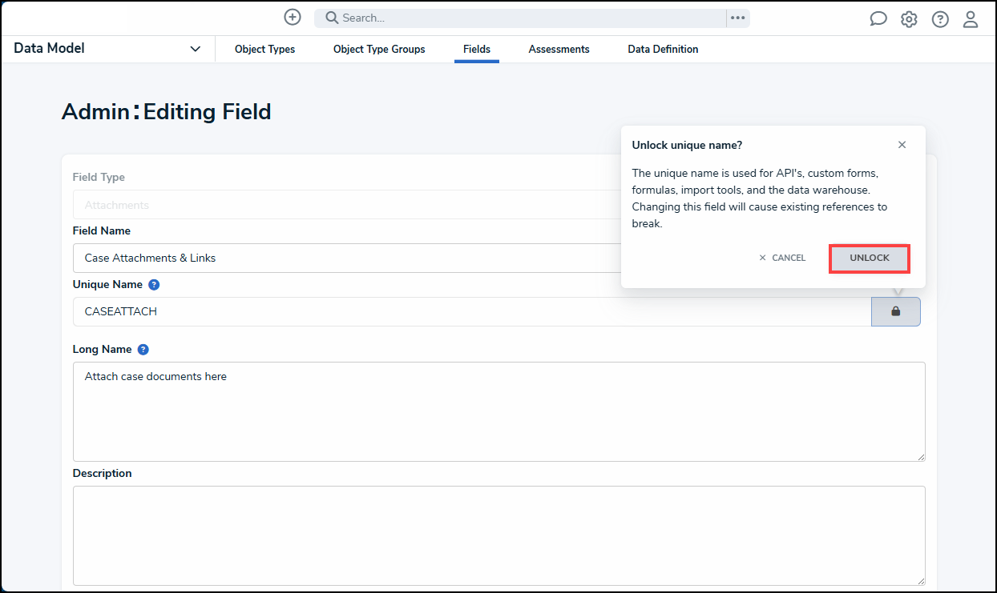Confirm with the Unlock button
The image size is (997, 593).
(870, 258)
